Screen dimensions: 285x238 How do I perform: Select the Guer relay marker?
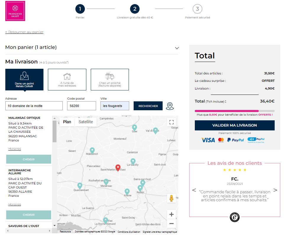point(134,127)
